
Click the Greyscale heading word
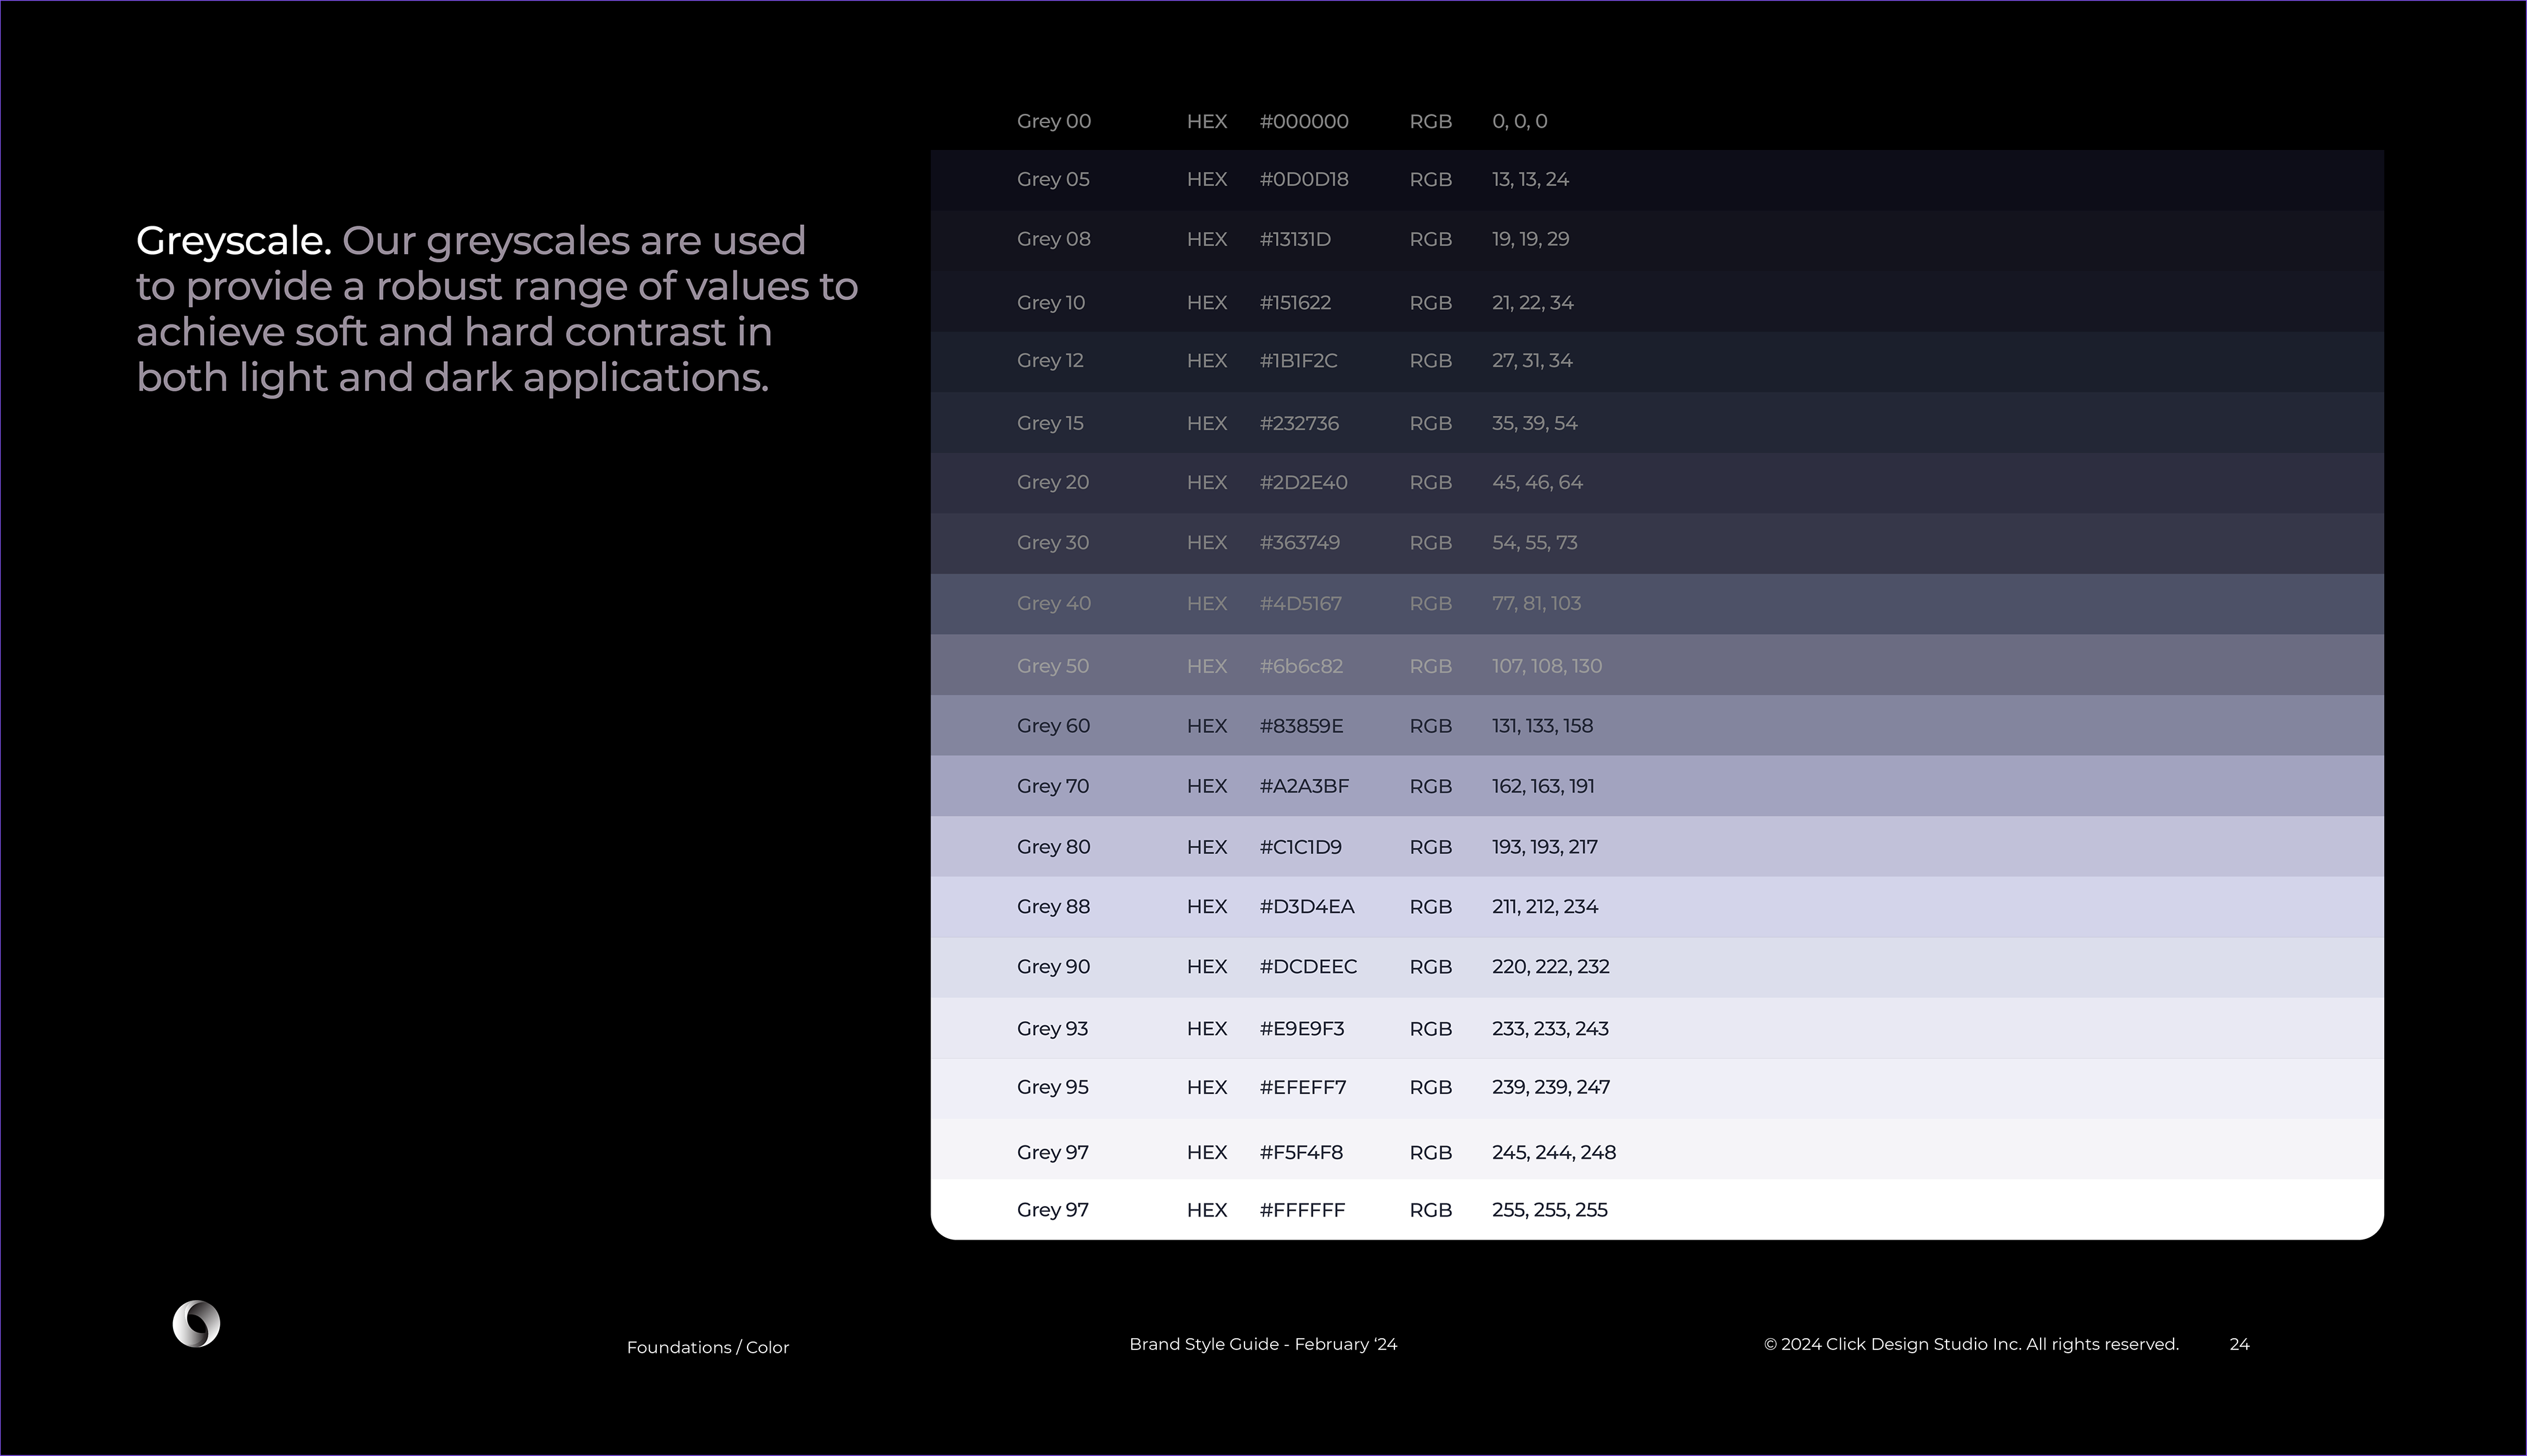point(233,241)
